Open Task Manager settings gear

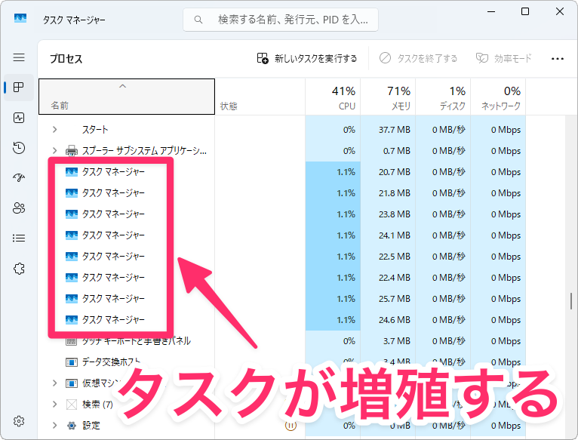click(x=19, y=421)
